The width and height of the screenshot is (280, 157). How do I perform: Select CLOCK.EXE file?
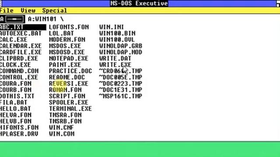click(x=15, y=65)
